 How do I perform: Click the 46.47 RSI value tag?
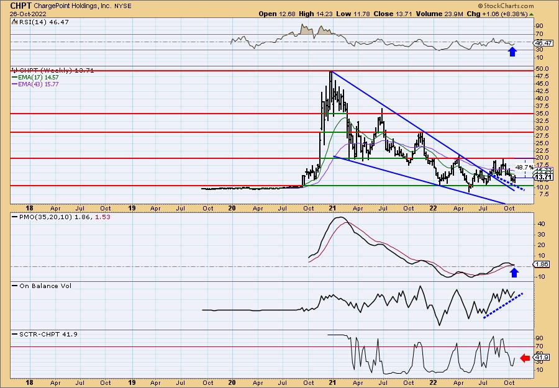(x=543, y=43)
